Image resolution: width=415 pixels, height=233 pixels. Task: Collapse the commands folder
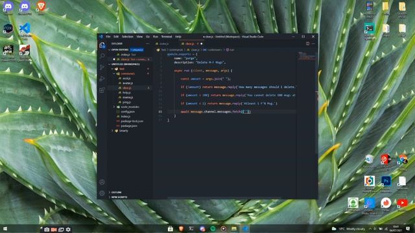point(128,74)
